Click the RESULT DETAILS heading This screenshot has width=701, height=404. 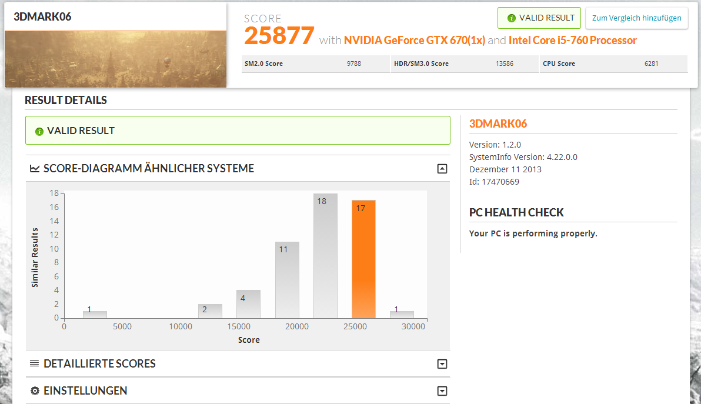[66, 100]
